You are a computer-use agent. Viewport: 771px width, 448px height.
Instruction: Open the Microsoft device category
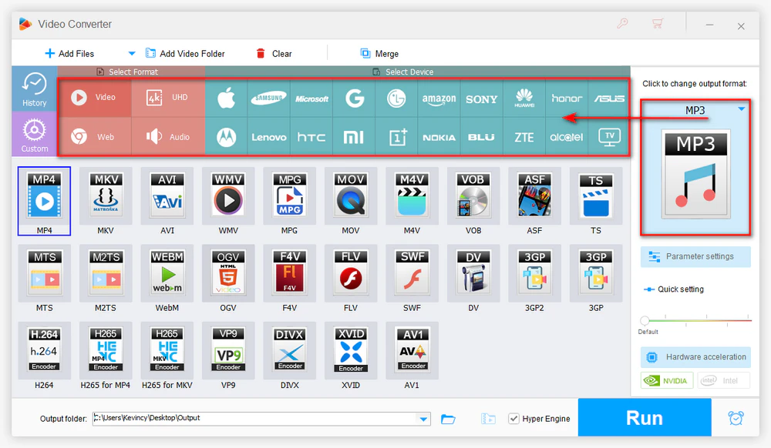click(x=311, y=98)
